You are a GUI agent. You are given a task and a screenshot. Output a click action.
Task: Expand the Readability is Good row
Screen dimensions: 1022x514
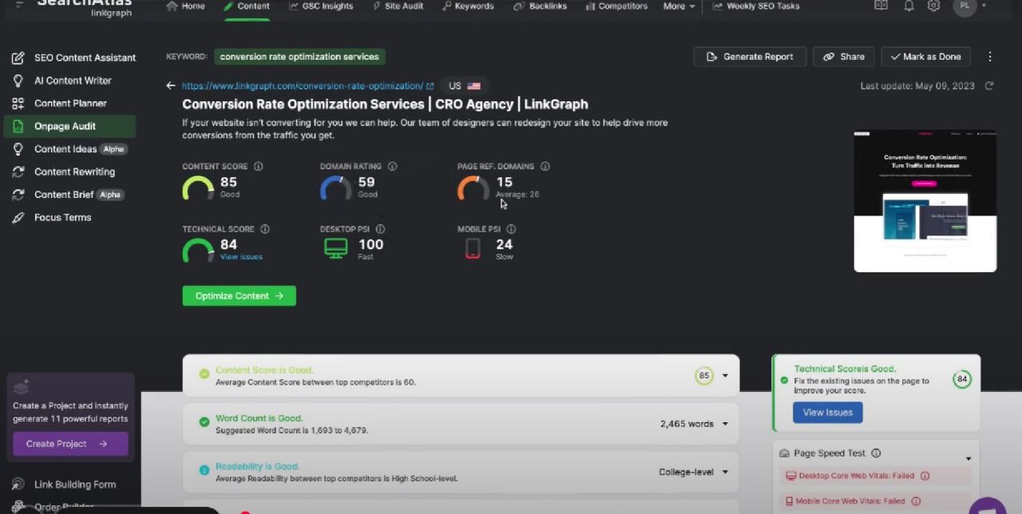pyautogui.click(x=725, y=472)
